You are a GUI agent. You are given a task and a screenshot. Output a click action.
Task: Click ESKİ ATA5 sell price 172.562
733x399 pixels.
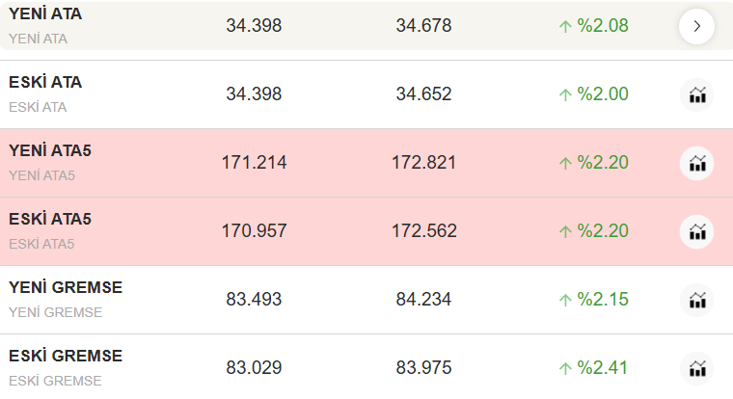tap(424, 231)
